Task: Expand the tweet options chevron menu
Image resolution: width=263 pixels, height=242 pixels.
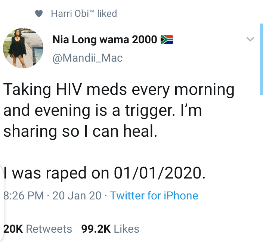Action: coord(250,39)
